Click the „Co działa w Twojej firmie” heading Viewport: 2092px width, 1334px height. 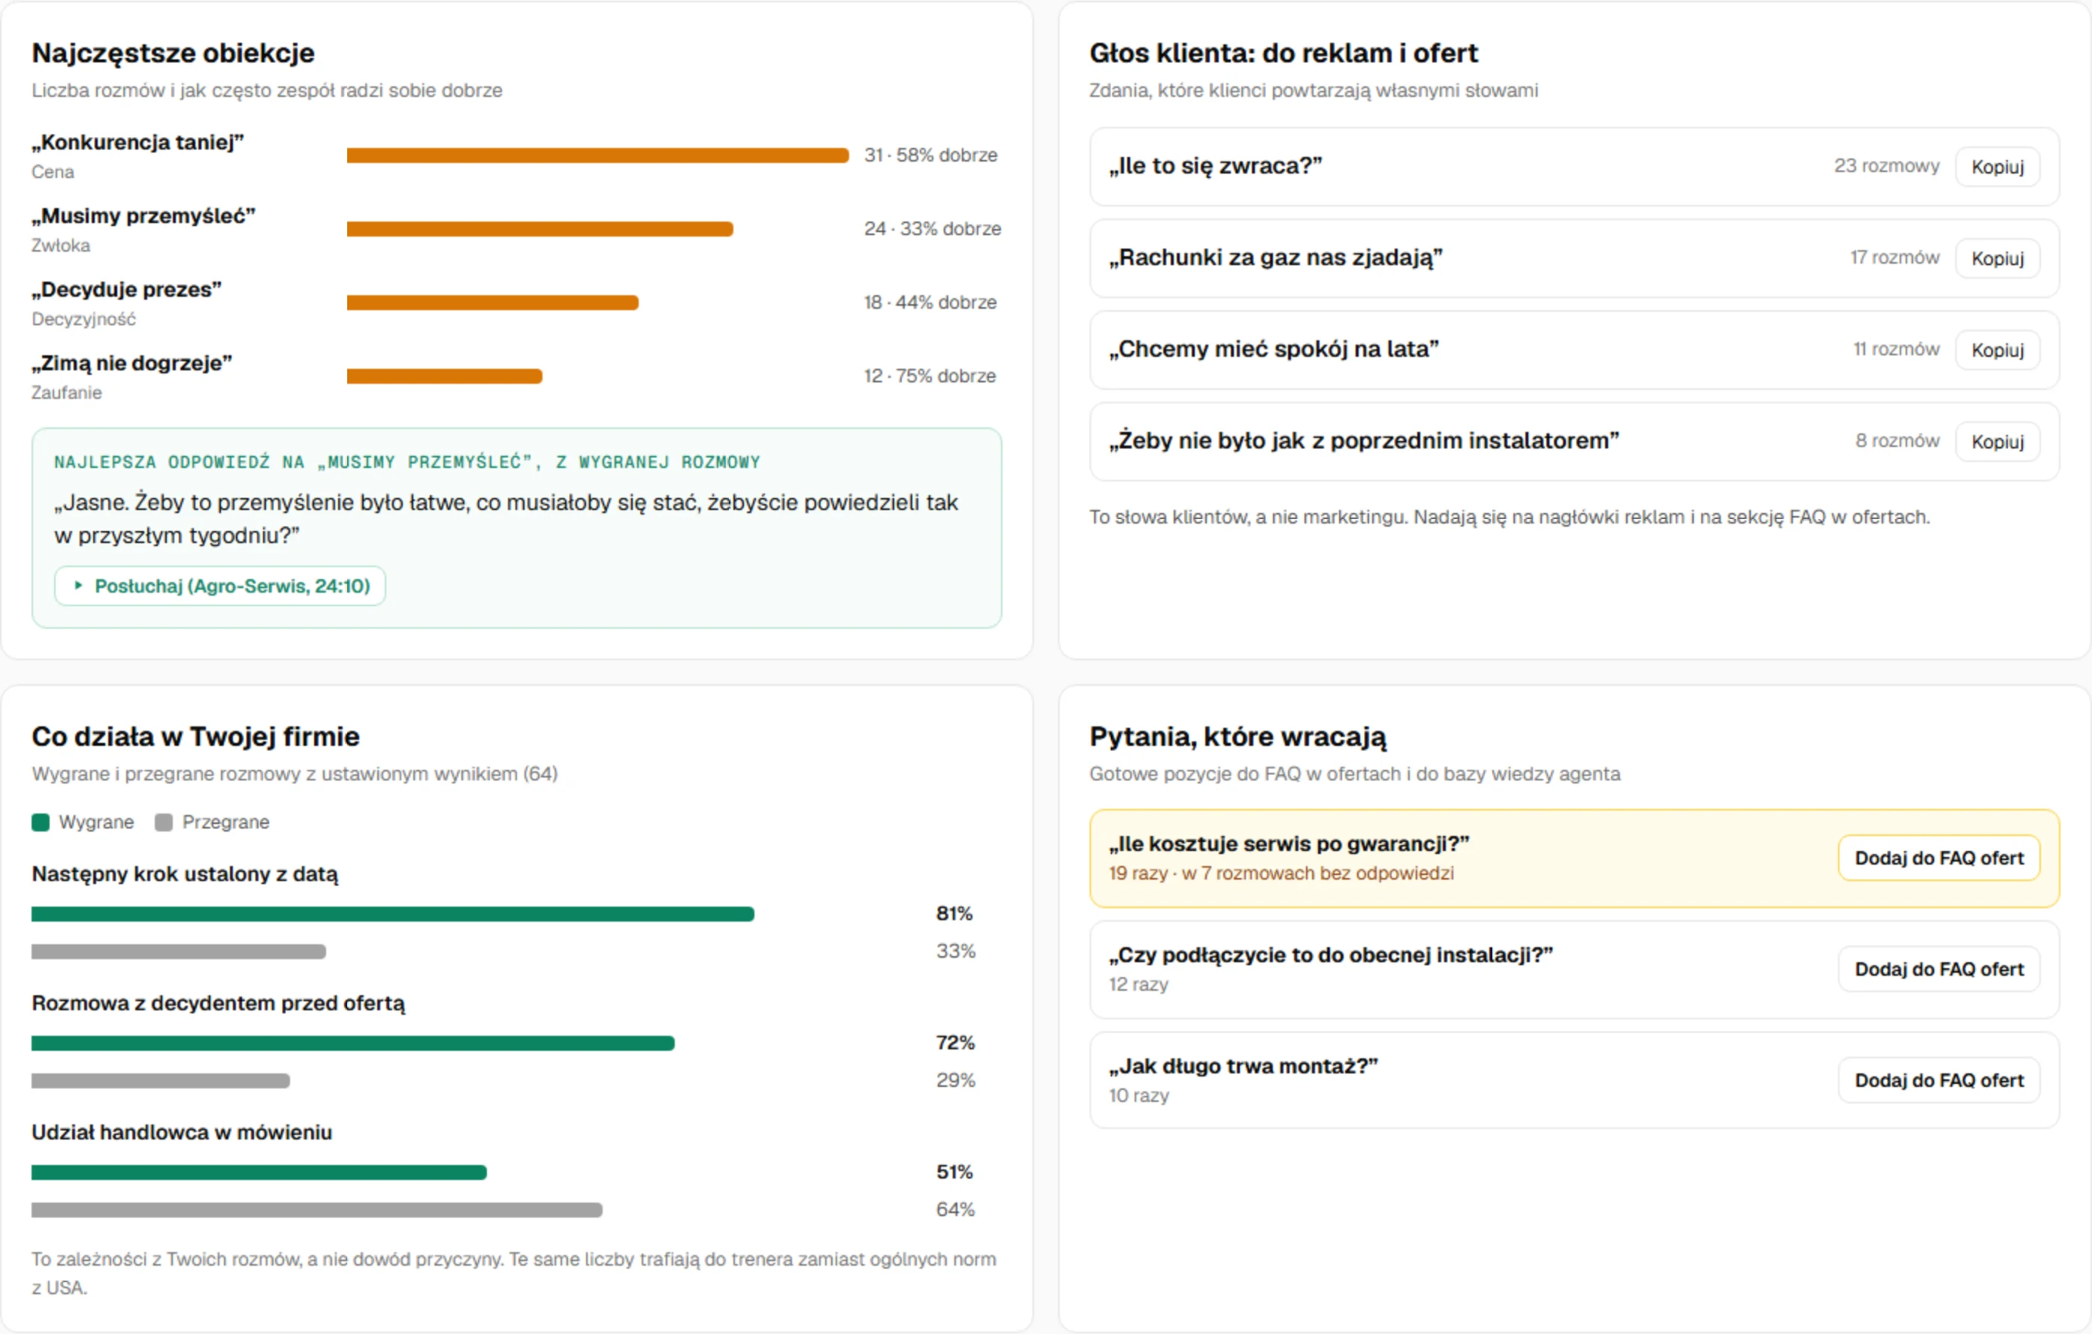(x=195, y=738)
